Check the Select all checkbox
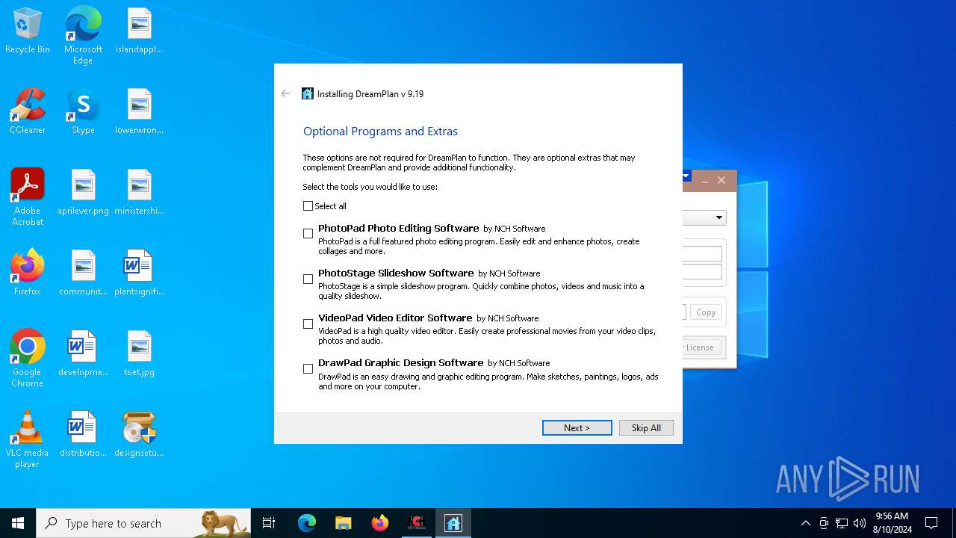This screenshot has width=956, height=538. (308, 206)
